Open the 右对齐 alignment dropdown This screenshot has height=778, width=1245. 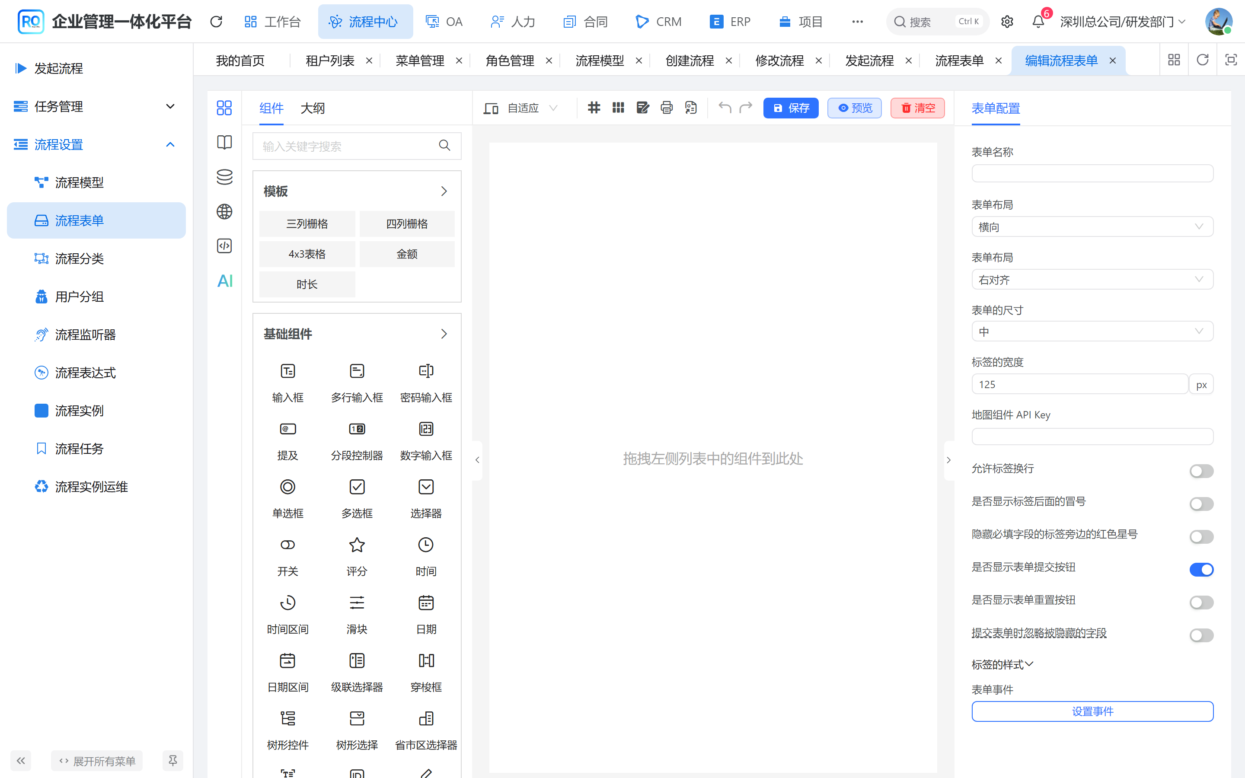1092,279
